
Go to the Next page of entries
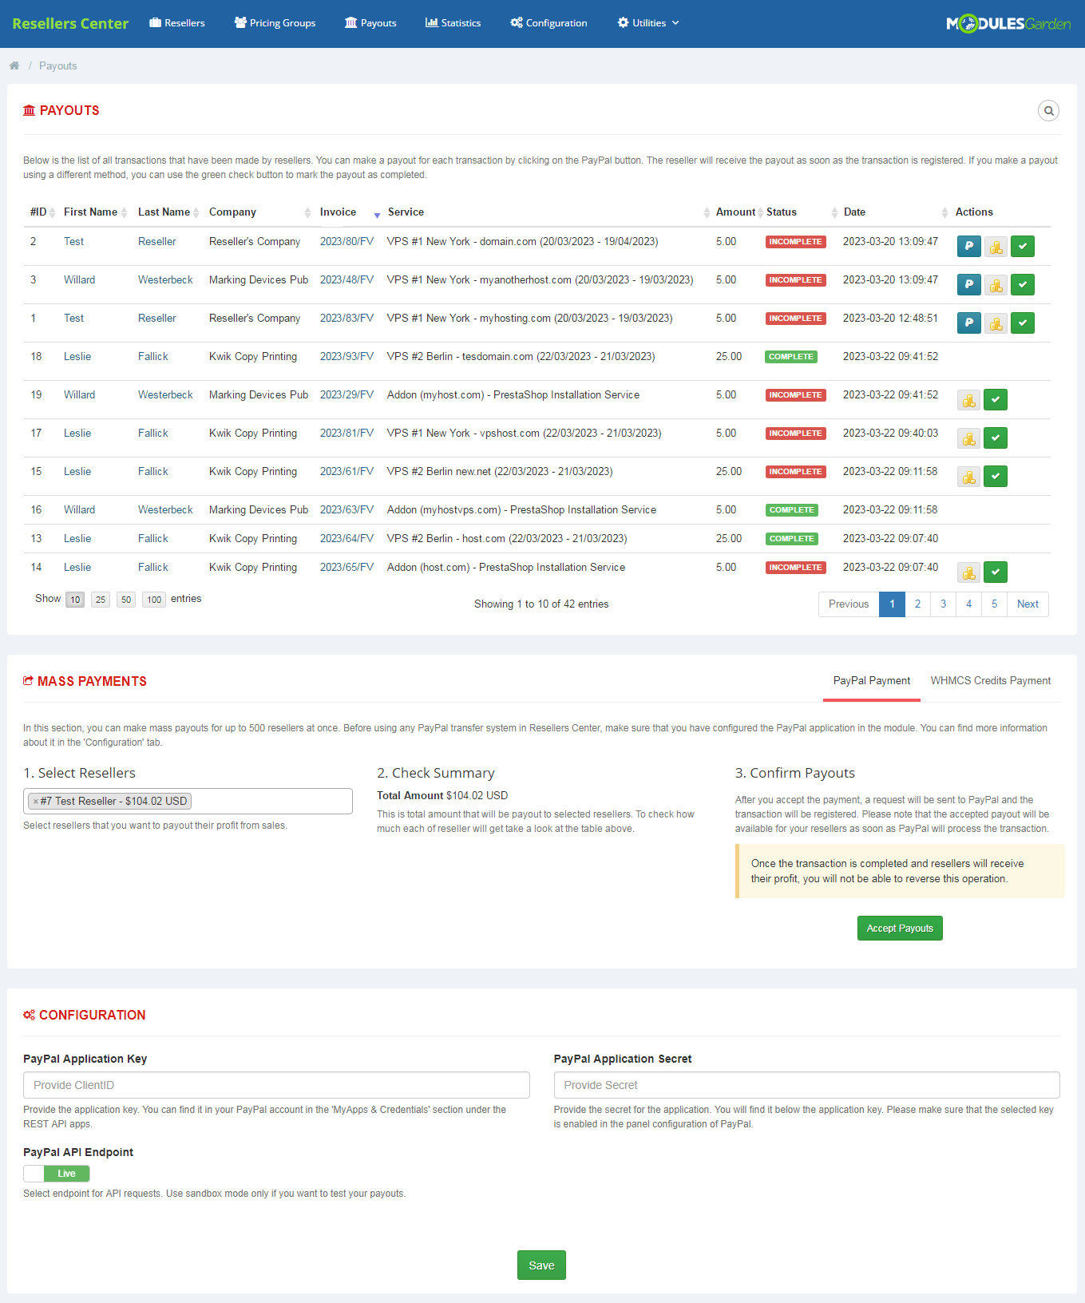tap(1028, 604)
